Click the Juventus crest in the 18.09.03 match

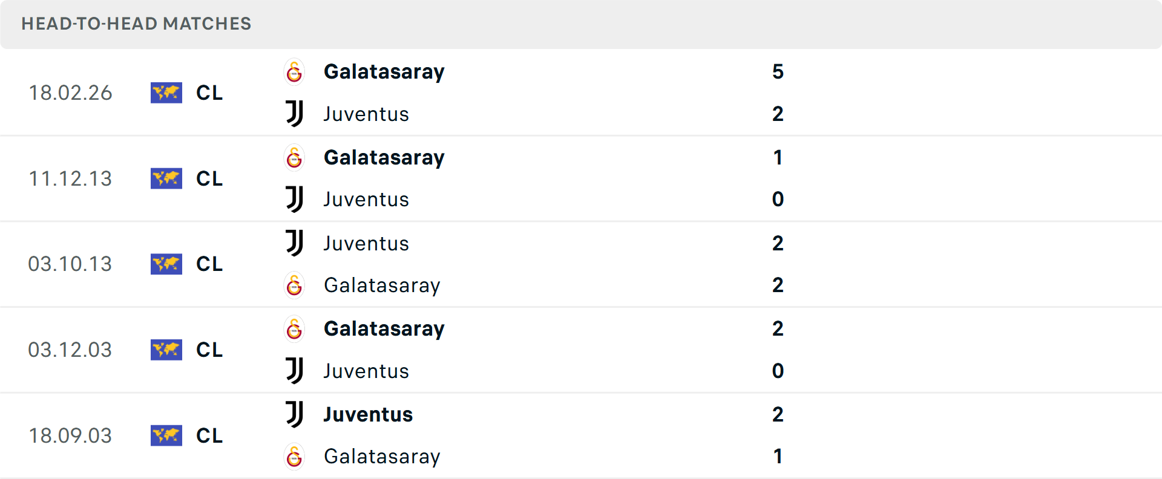coord(294,414)
